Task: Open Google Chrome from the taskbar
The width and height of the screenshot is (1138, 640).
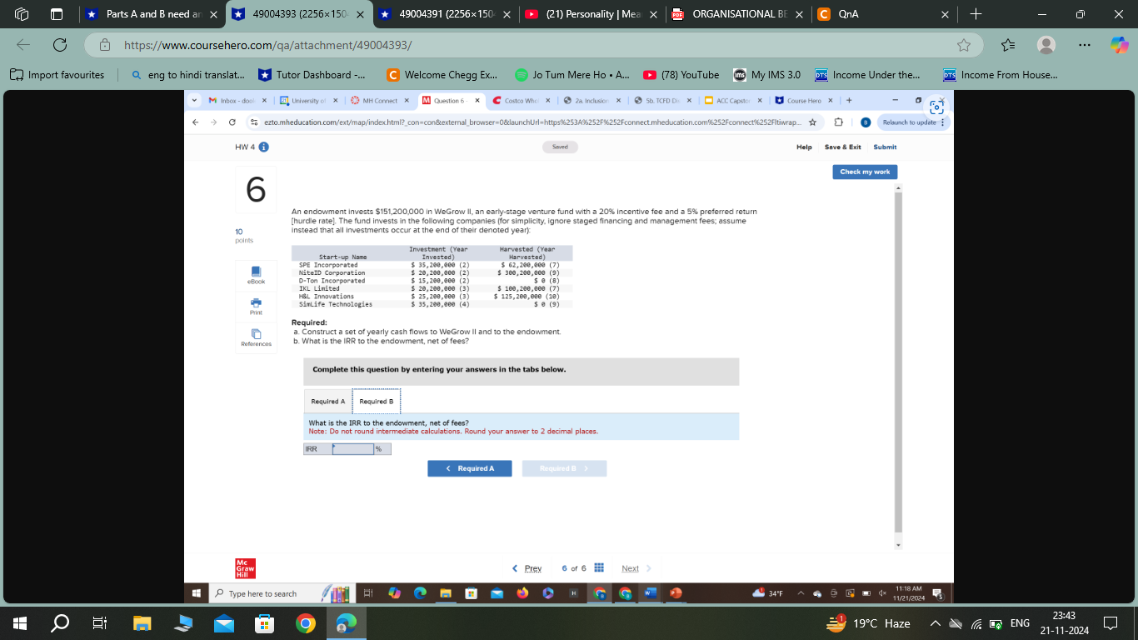Action: [x=306, y=623]
